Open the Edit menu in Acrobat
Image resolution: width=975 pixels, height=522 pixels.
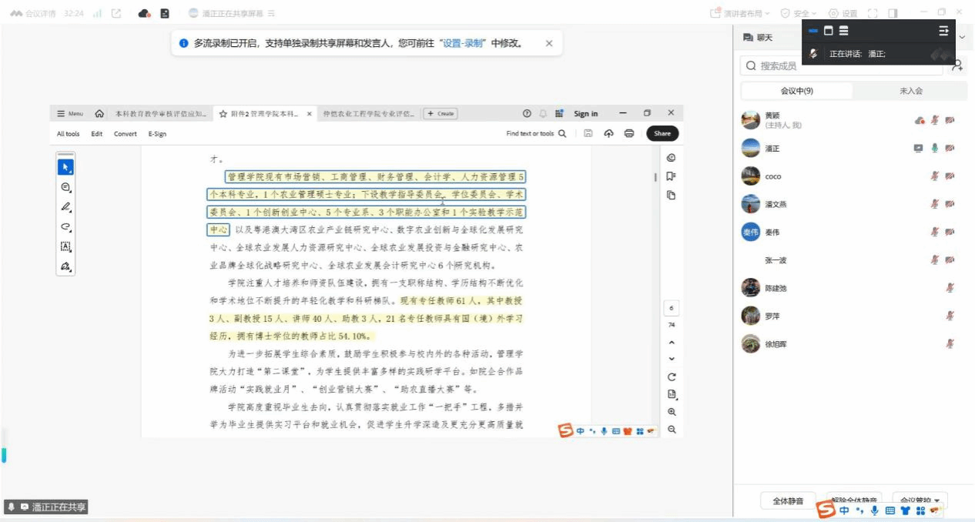(96, 134)
